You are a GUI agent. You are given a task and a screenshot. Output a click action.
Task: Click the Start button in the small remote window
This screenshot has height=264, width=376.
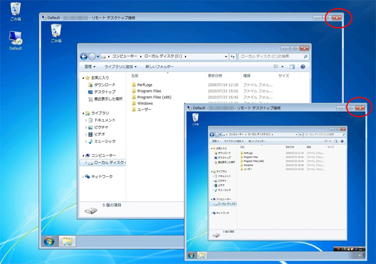point(191,255)
